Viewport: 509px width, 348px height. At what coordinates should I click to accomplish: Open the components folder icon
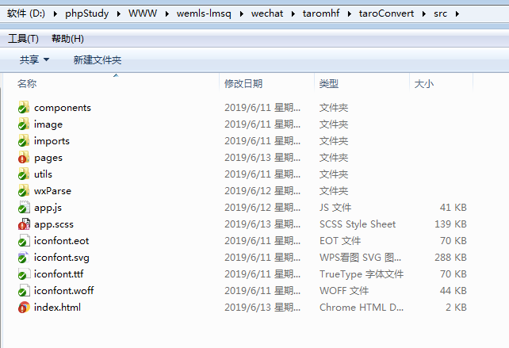24,108
